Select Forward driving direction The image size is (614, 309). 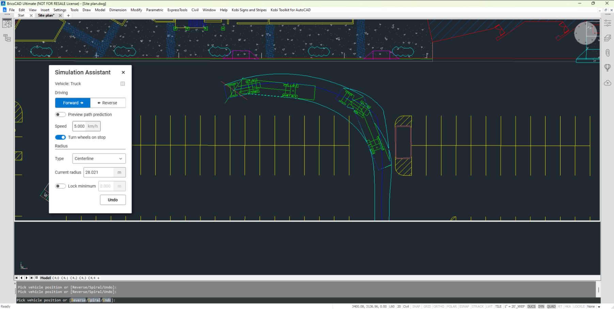point(73,103)
